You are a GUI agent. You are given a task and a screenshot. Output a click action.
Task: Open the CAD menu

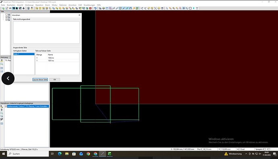point(80,5)
